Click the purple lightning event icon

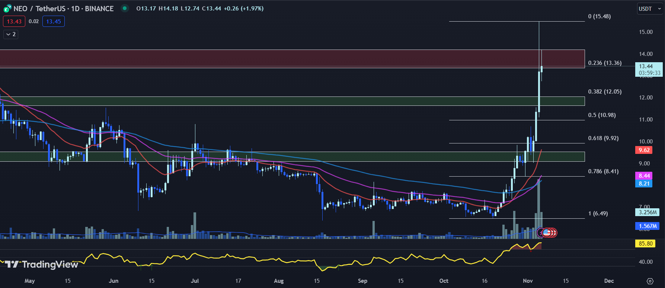click(540, 233)
